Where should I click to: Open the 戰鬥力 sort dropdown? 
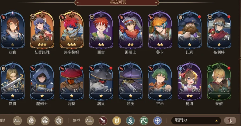click(x=196, y=120)
